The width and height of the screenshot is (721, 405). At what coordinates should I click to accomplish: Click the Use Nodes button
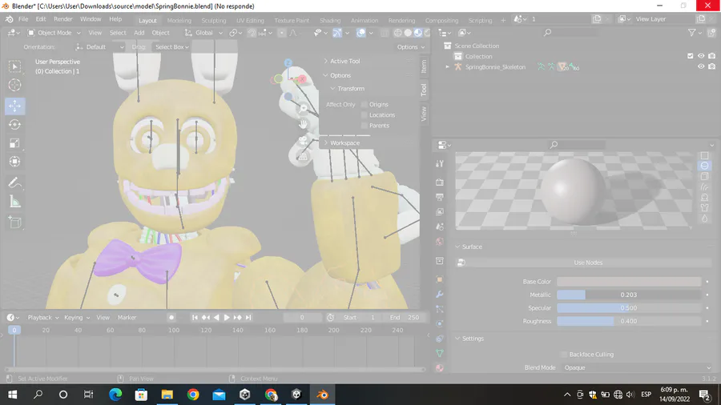(587, 263)
